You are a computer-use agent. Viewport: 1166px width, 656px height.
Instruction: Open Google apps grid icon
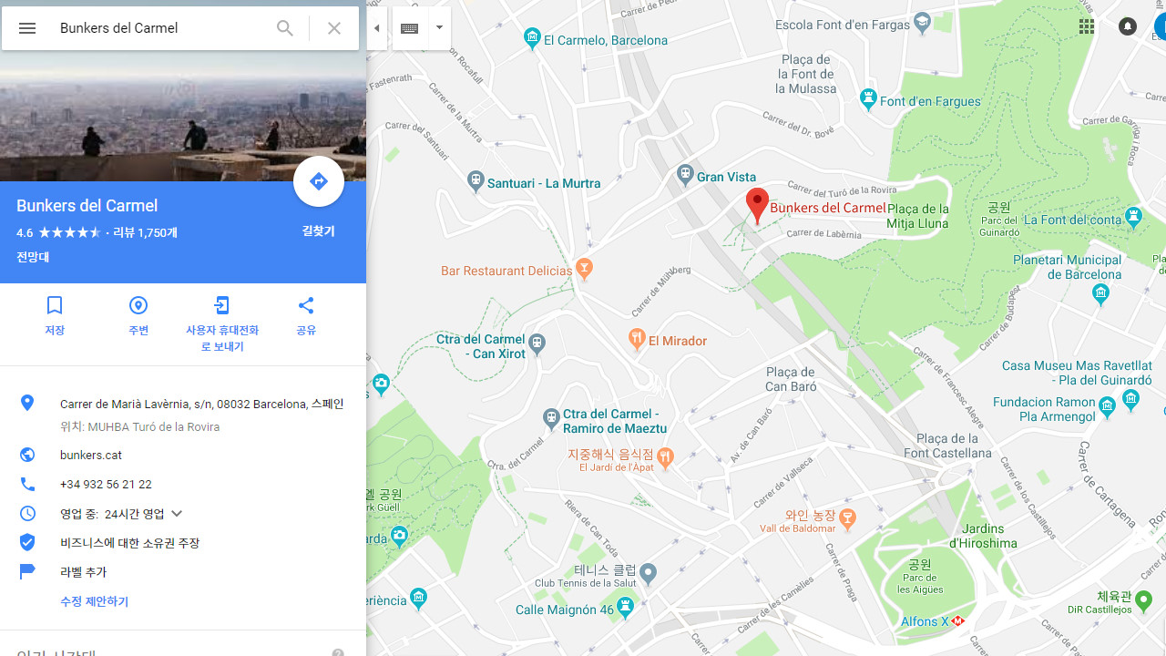tap(1087, 27)
